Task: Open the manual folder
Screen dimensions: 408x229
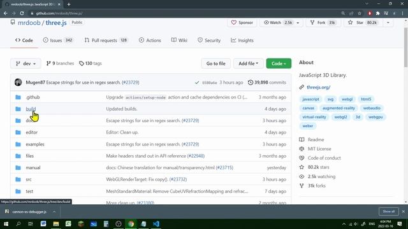Action: click(33, 168)
